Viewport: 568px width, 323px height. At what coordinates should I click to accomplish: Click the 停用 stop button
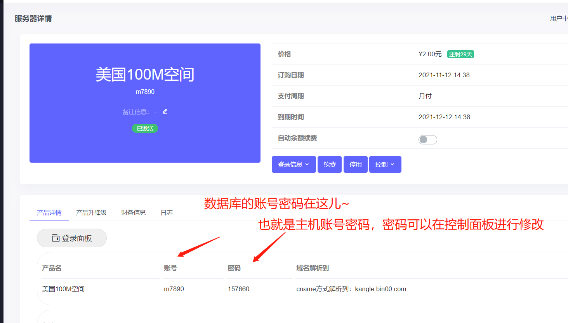click(x=355, y=164)
